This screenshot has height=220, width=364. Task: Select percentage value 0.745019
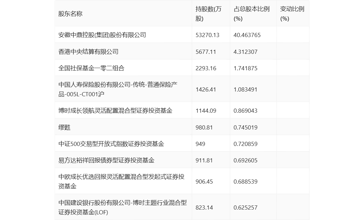(245, 127)
